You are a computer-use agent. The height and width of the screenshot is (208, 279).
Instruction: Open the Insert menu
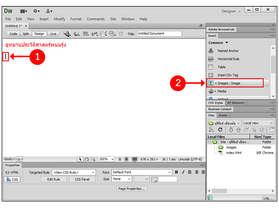[44, 19]
